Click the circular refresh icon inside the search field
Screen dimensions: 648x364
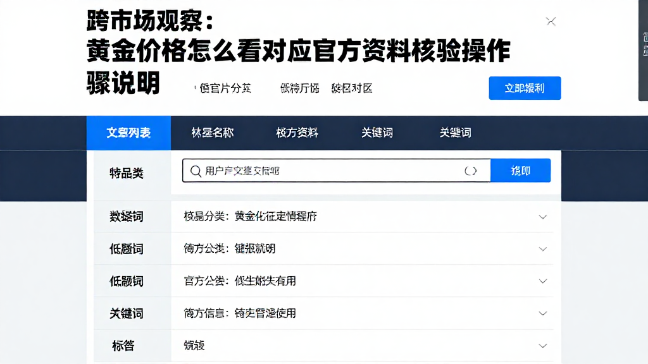pos(471,171)
